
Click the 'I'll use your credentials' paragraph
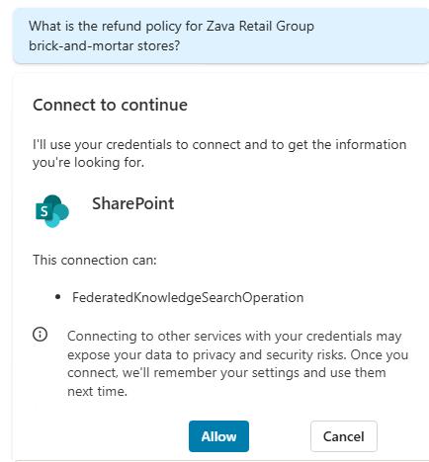point(219,153)
